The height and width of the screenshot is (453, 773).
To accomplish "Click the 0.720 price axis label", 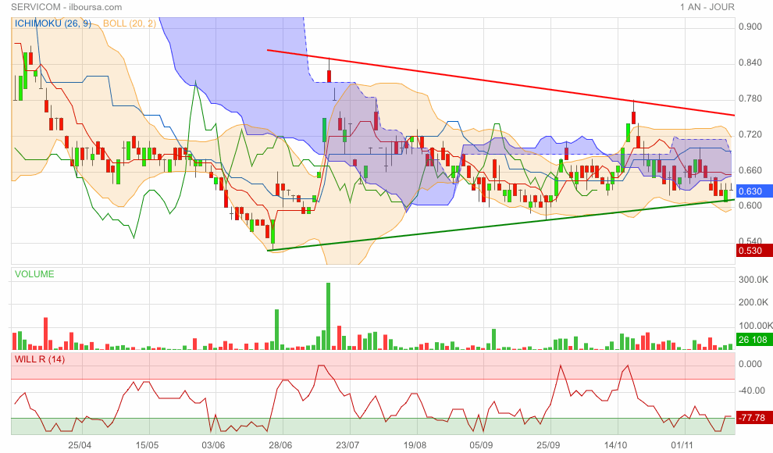I will tap(750, 134).
